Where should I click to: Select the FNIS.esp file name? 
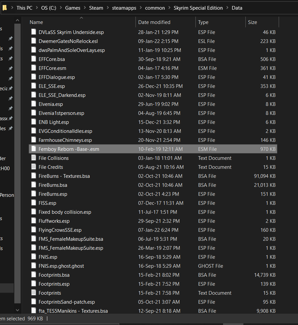[x=48, y=257]
